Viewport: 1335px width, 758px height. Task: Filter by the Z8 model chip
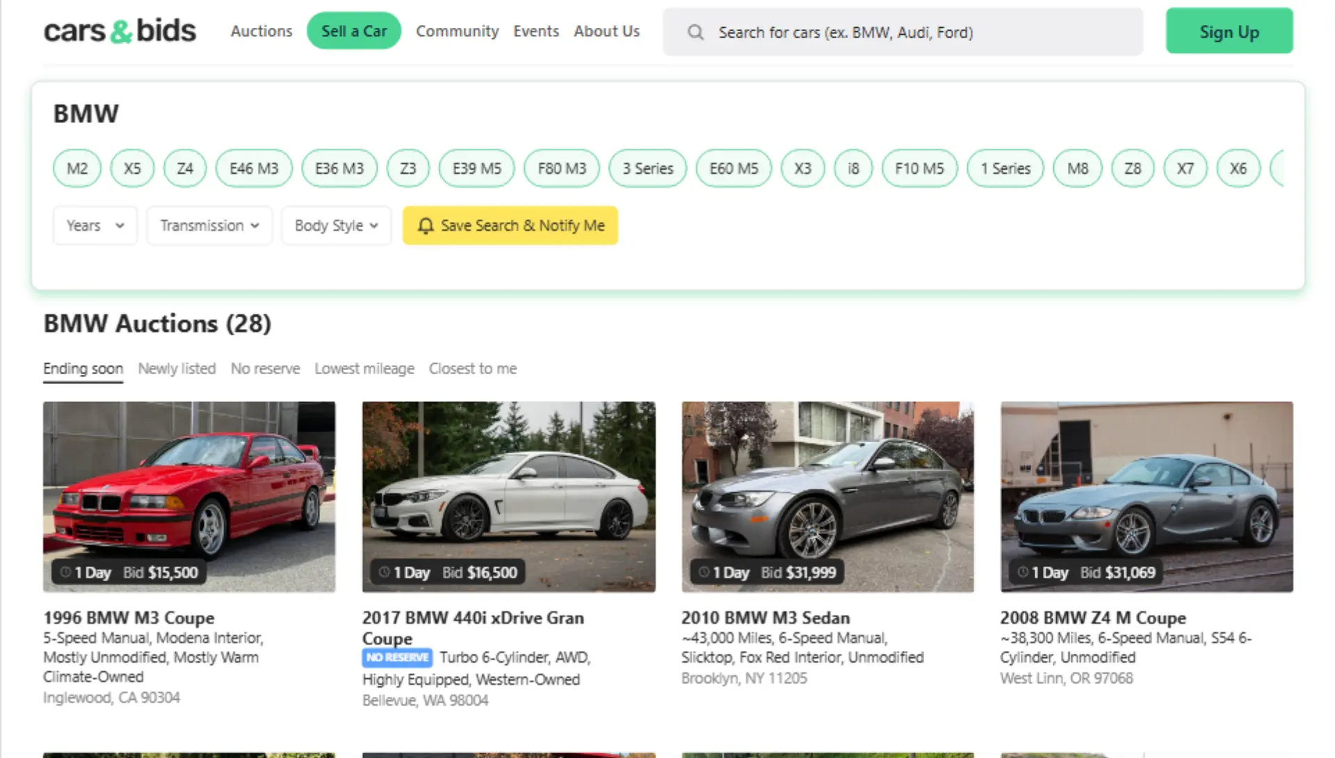point(1133,168)
